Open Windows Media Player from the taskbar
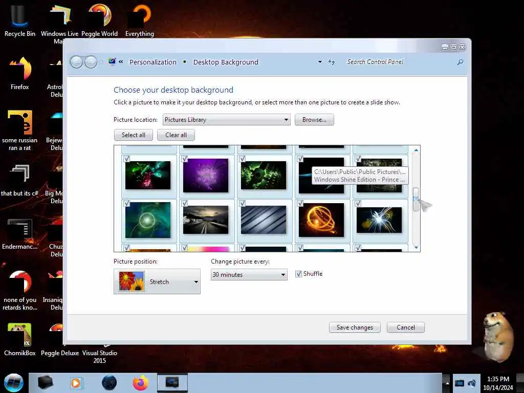Viewport: 524px width, 393px height. coord(76,383)
